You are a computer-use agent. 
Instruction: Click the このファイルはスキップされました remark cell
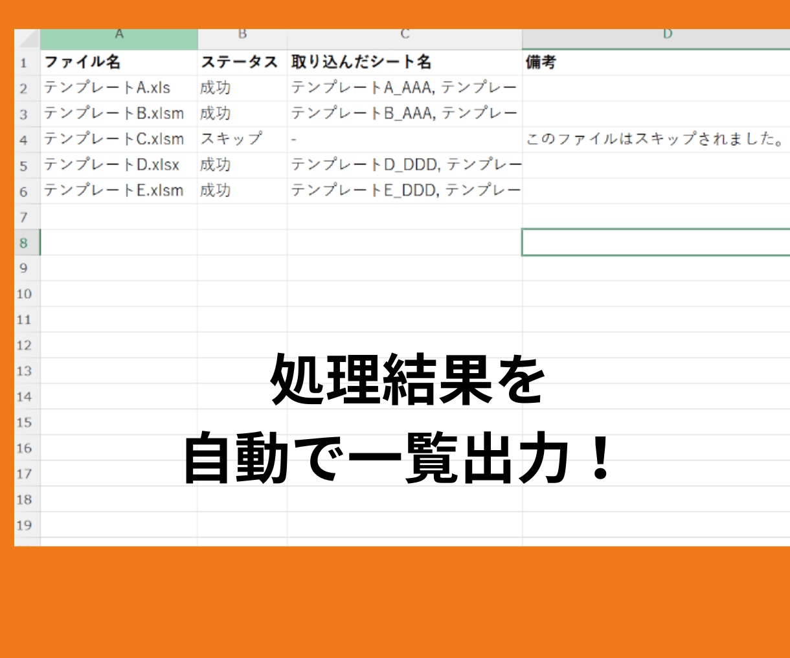[x=656, y=139]
